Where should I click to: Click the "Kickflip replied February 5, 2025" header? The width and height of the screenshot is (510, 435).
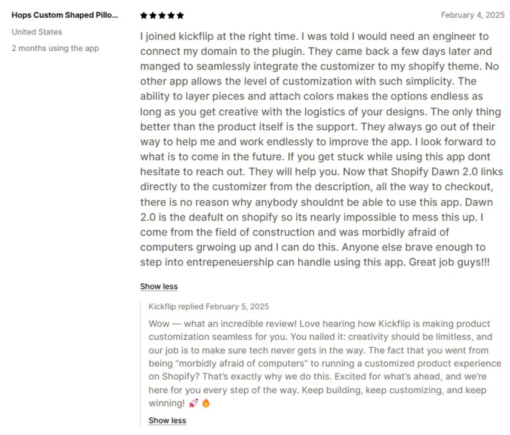pyautogui.click(x=209, y=307)
